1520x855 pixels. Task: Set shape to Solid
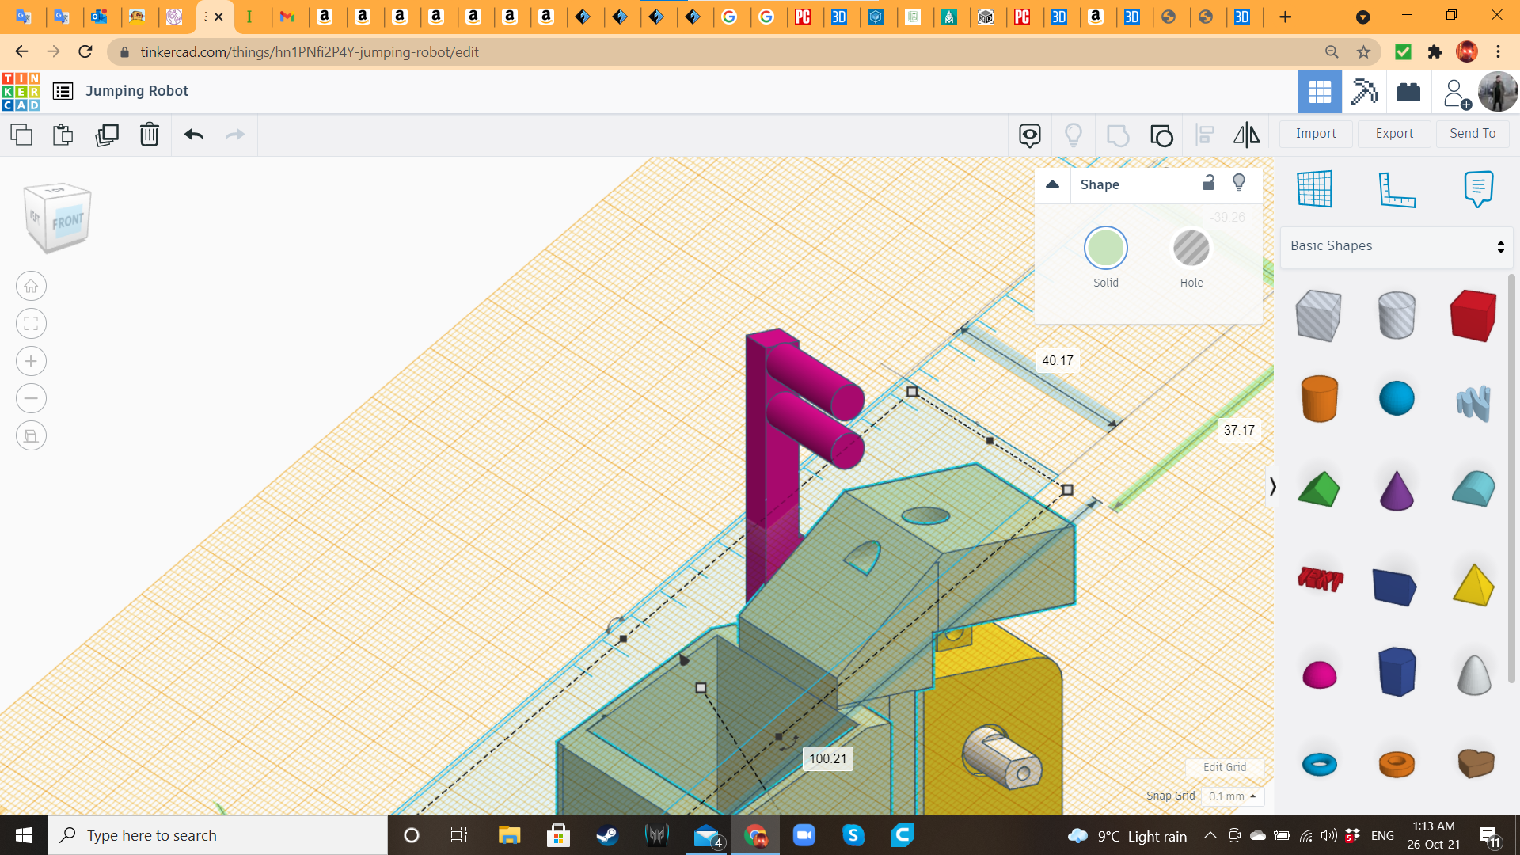click(x=1105, y=249)
